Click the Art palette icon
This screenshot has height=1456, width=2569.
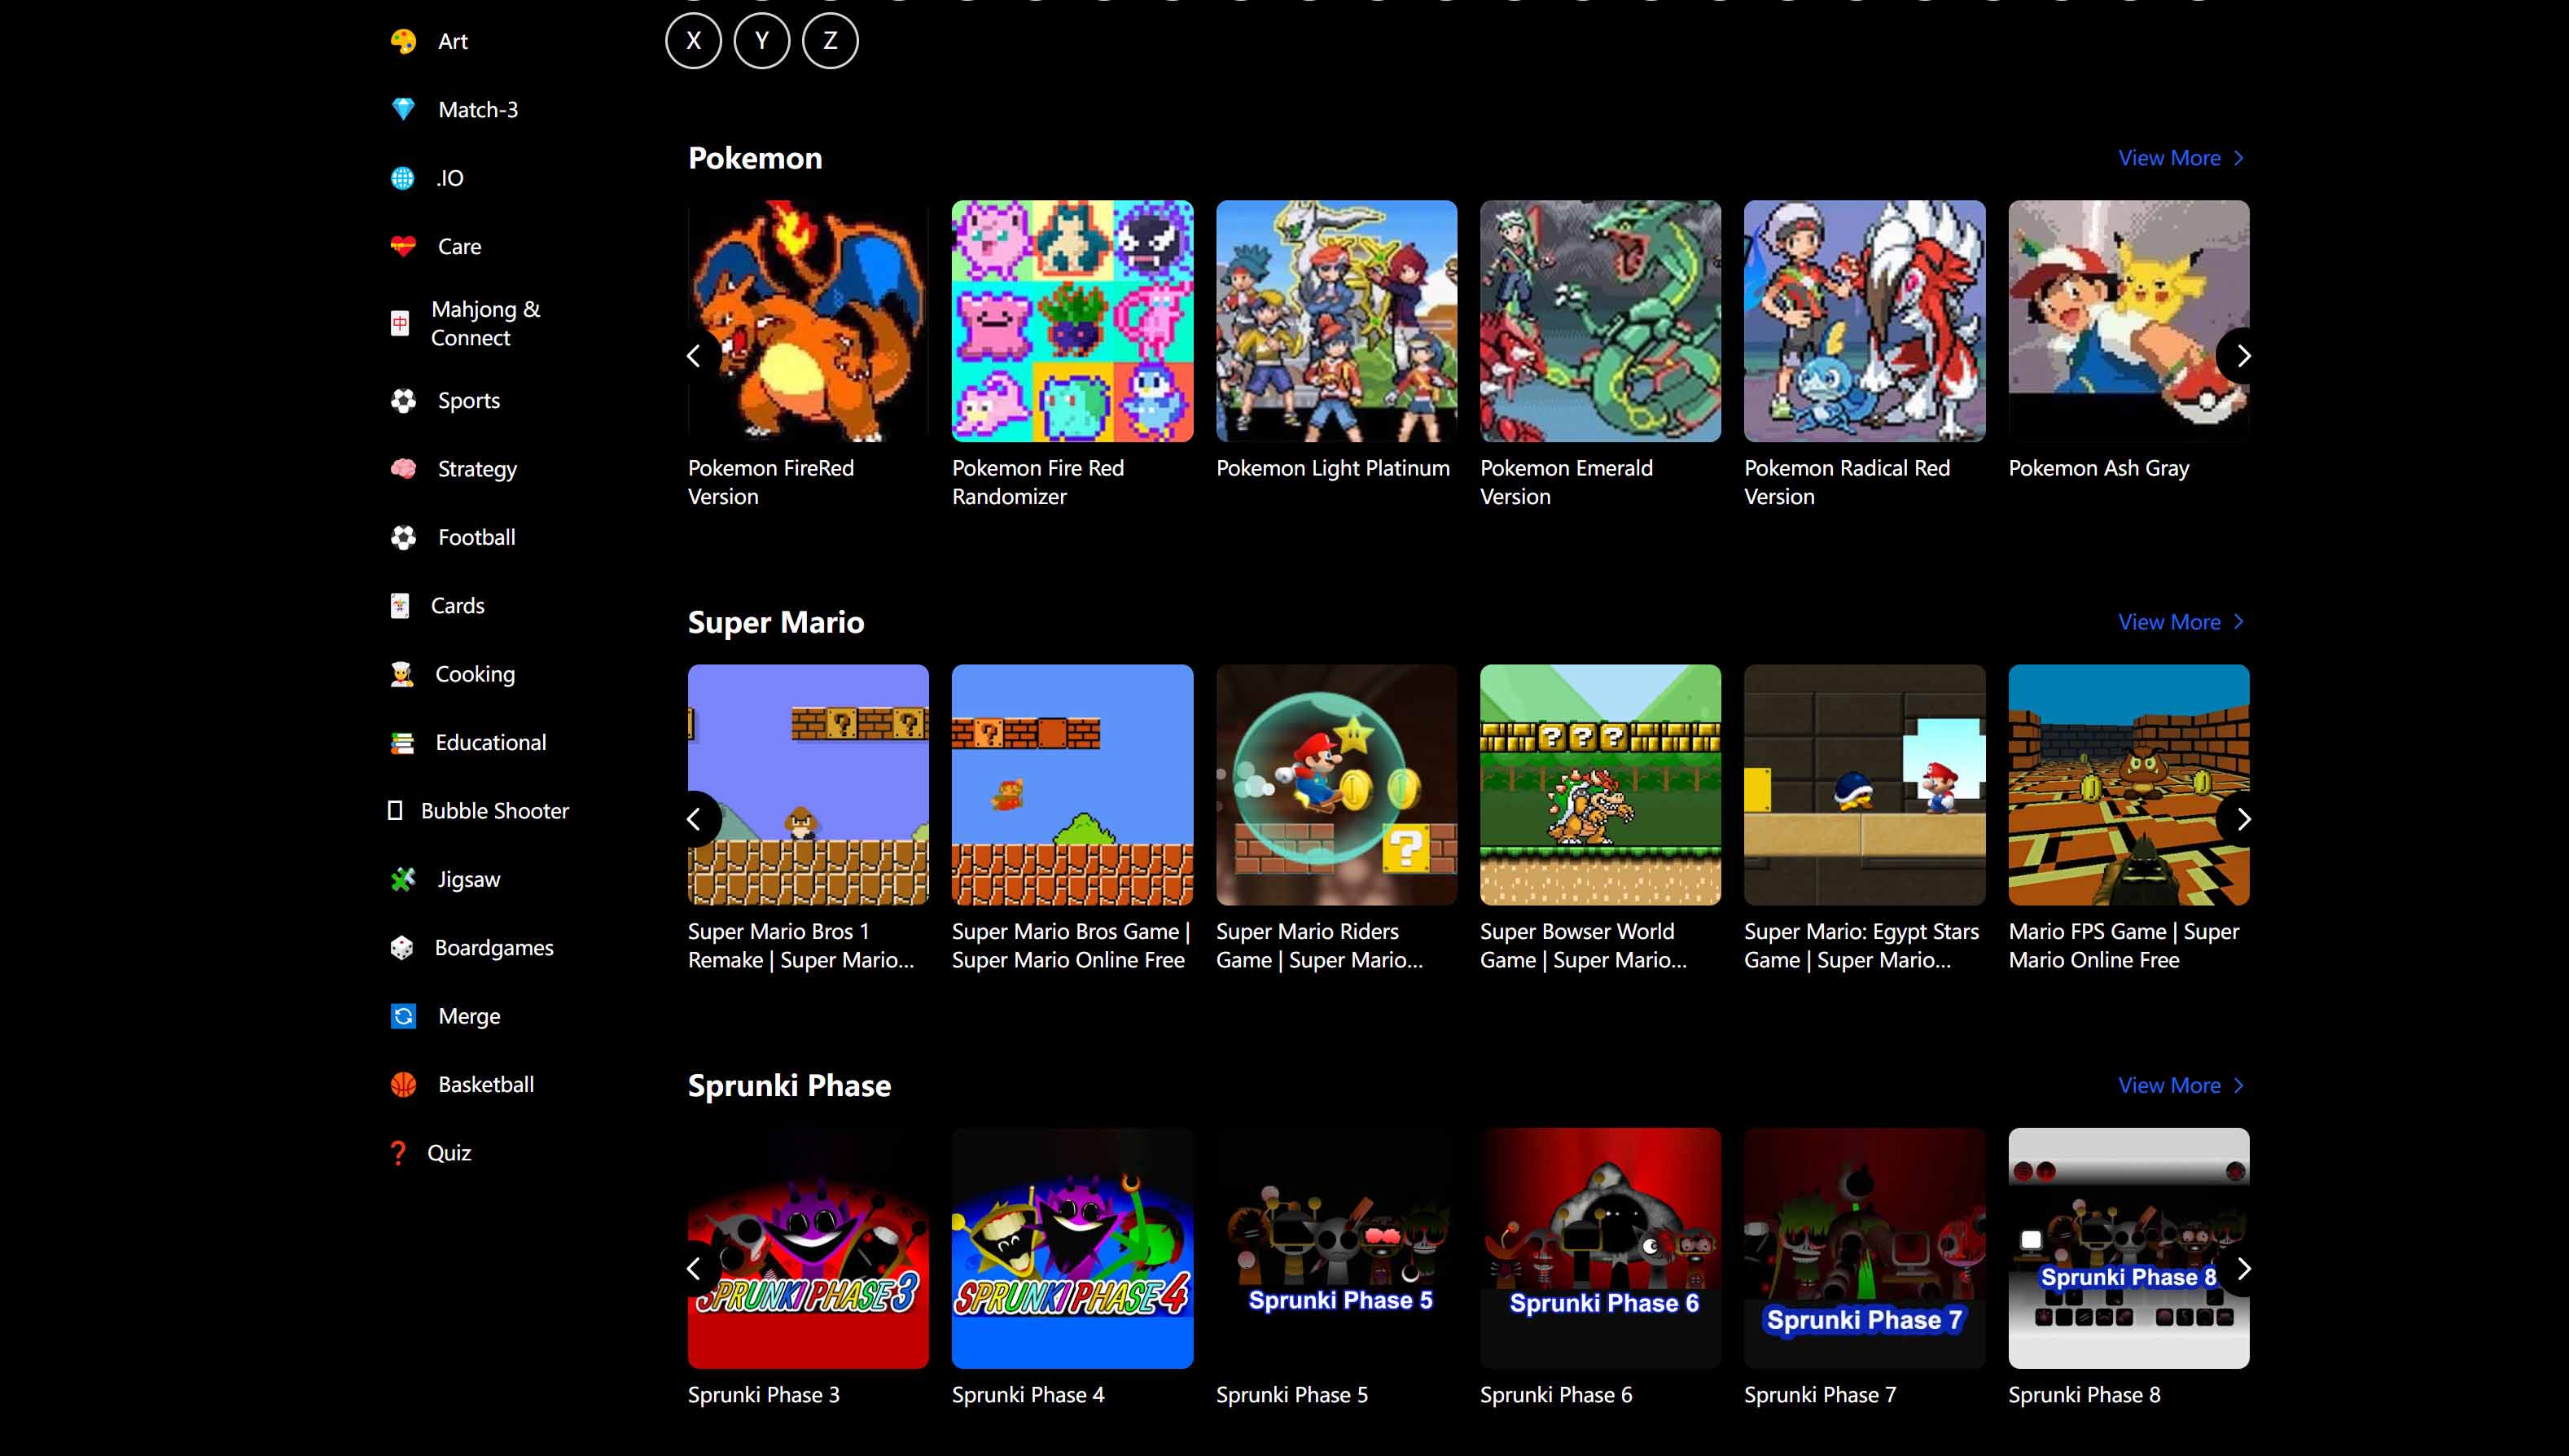click(x=403, y=41)
